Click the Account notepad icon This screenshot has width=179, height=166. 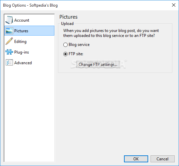coord(9,20)
